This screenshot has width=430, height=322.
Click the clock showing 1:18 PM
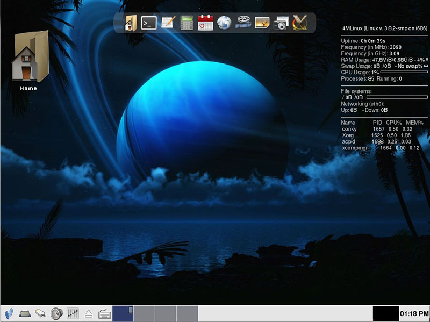tap(413, 312)
